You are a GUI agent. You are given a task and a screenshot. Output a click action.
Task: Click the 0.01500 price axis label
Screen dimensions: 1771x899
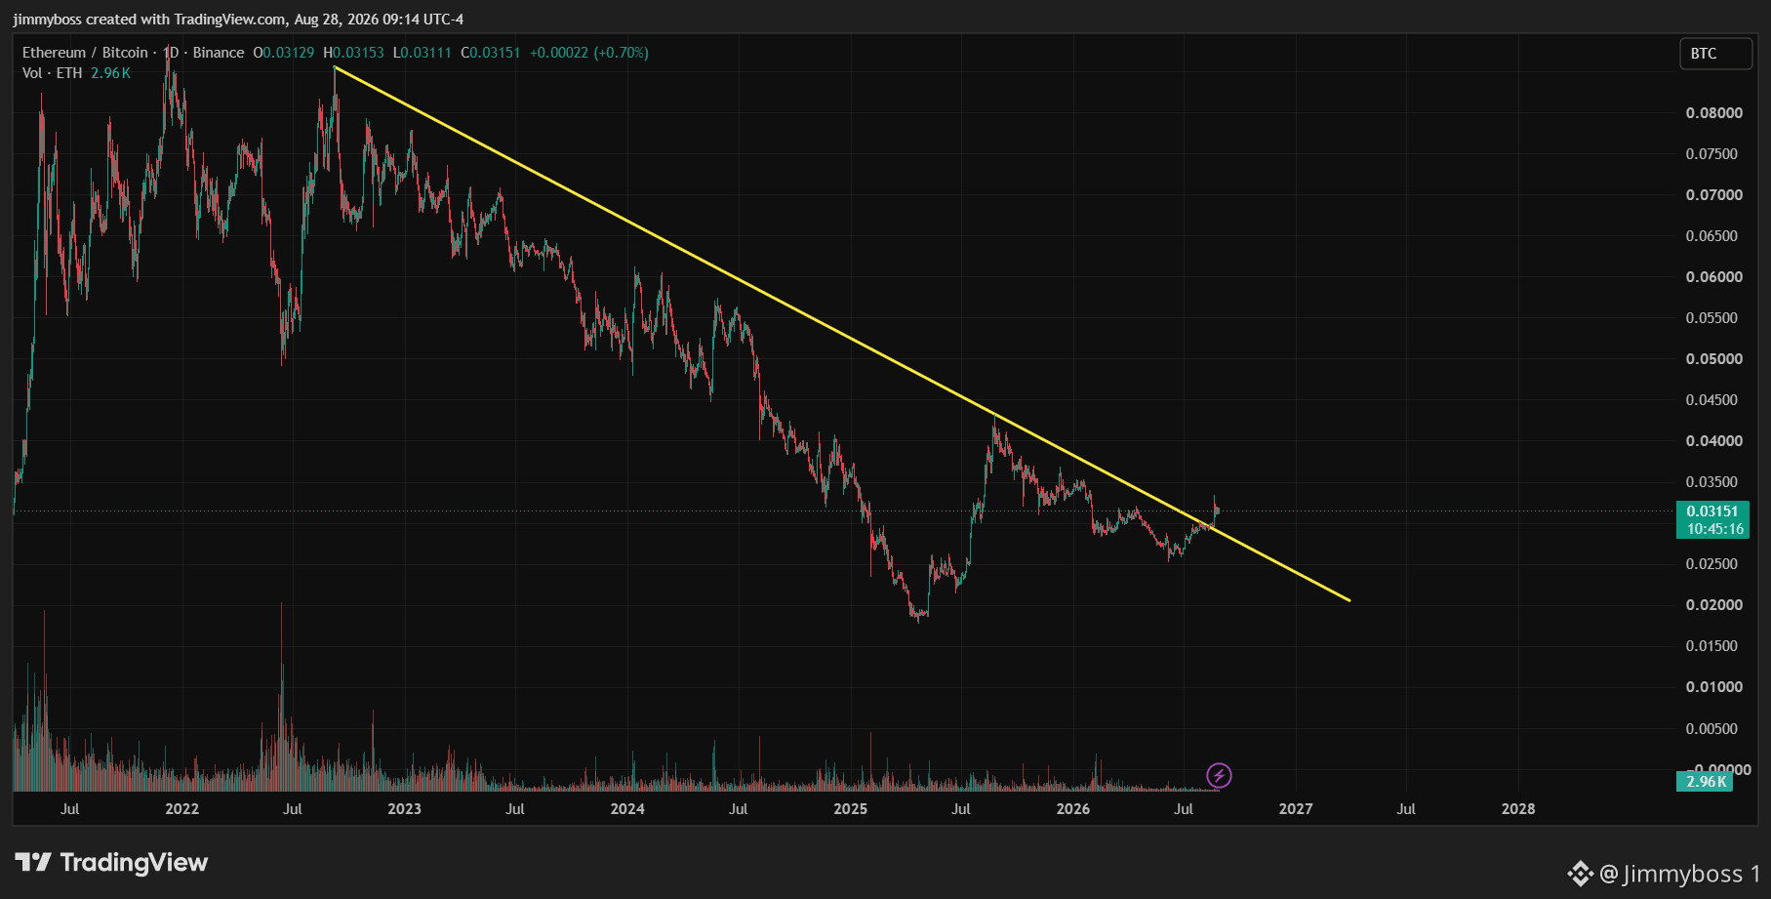[x=1713, y=646]
